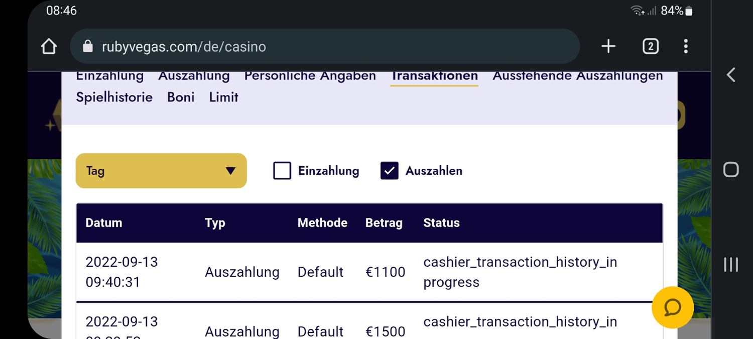Viewport: 753px width, 339px height.
Task: Click the Tag dropdown arrow
Action: pos(230,171)
